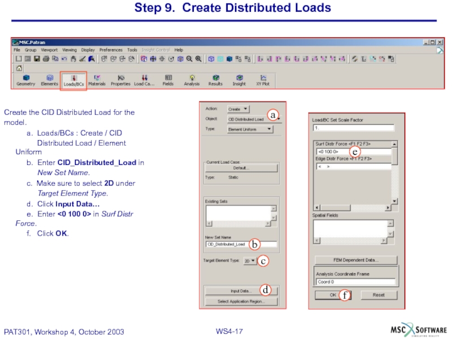Viewport: 452px width, 339px height.
Task: Click the Existing Sets list box
Action: 238,214
